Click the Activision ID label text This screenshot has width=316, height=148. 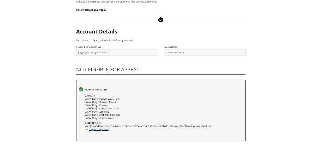(x=171, y=47)
